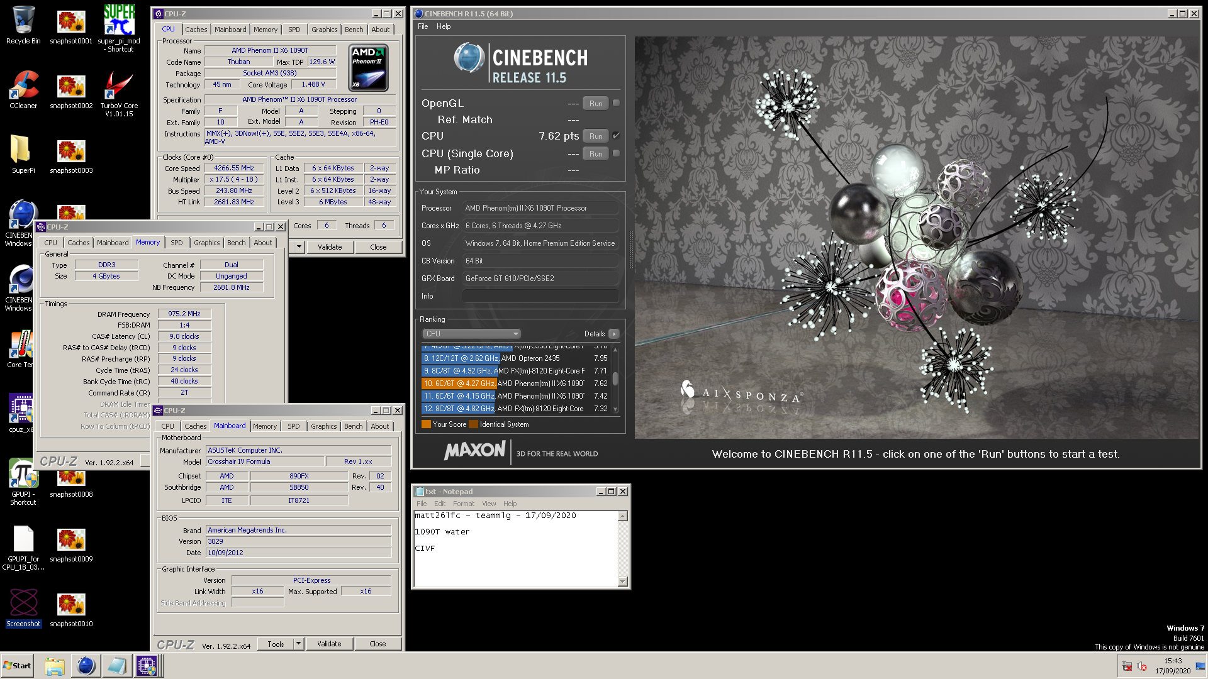This screenshot has height=679, width=1208.
Task: Click the ranking list scrollbar thumb
Action: pyautogui.click(x=615, y=378)
